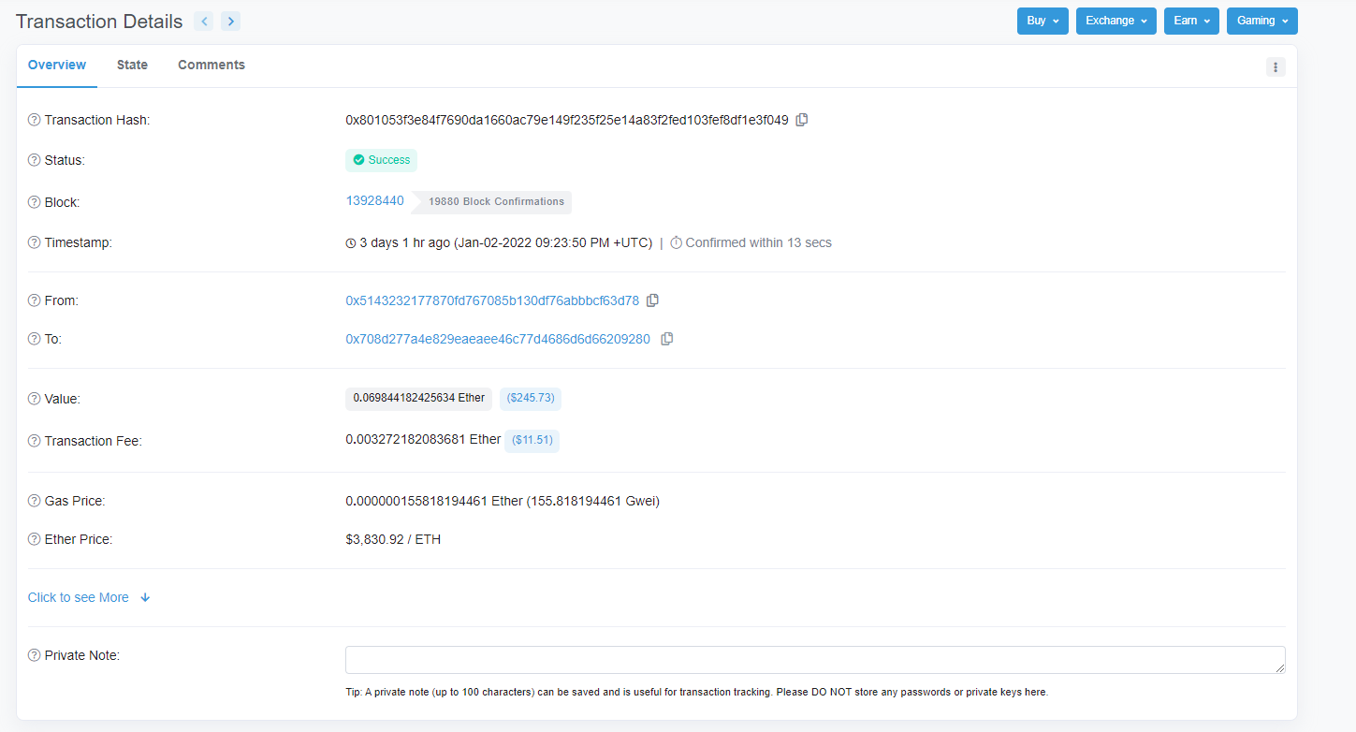This screenshot has height=732, width=1356.
Task: Show help for Transaction Hash field
Action: tap(35, 120)
